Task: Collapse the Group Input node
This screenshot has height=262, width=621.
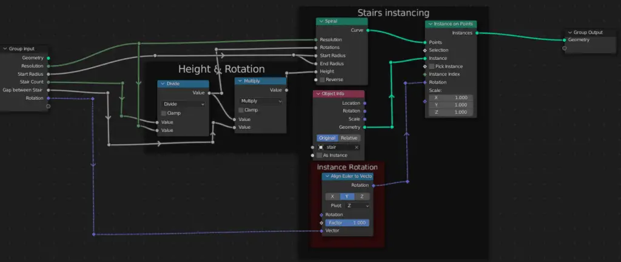Action: click(5, 49)
